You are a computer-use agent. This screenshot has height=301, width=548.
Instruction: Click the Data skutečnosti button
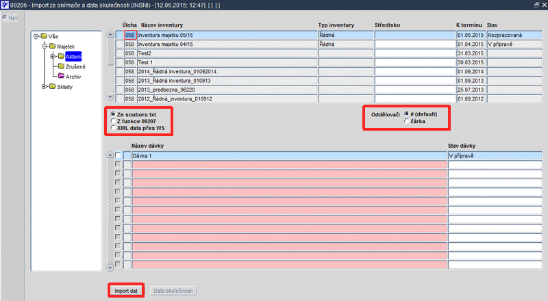tap(173, 291)
